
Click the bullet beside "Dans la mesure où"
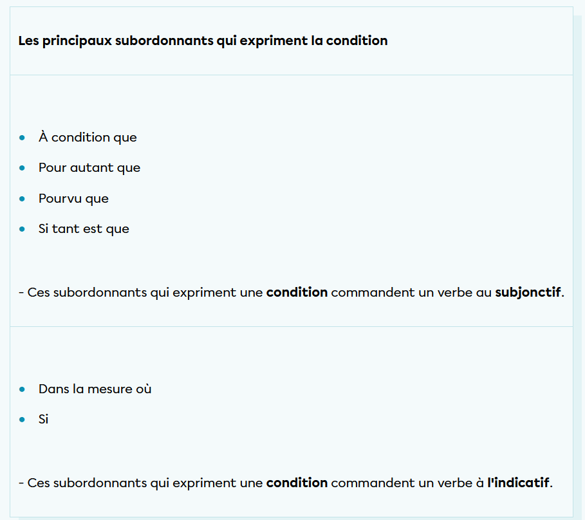coord(22,389)
